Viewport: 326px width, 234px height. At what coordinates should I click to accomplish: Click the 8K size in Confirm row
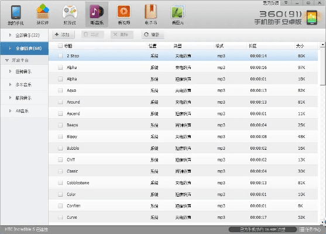300,206
